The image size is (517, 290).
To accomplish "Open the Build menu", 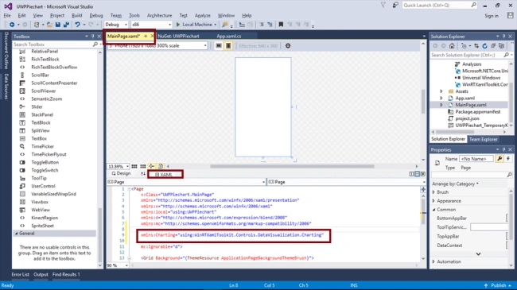I will (x=77, y=15).
